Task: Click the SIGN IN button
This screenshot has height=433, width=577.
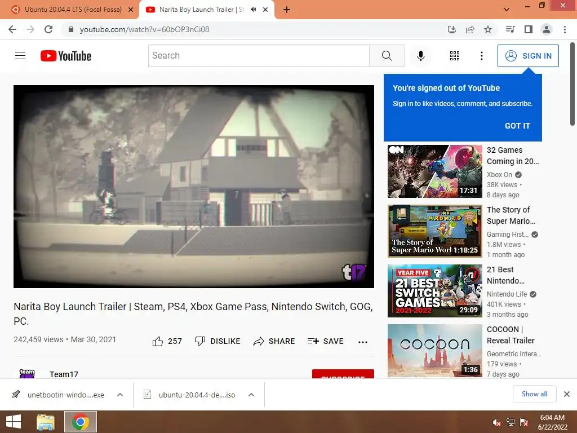Action: (x=528, y=56)
